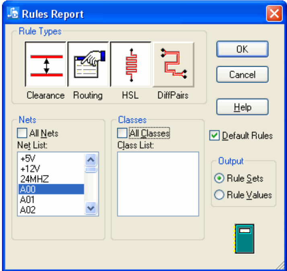Click the Net List scroll up arrow
The width and height of the screenshot is (287, 271).
[91, 160]
